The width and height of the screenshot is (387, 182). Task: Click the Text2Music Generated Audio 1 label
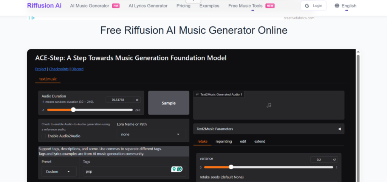(219, 94)
